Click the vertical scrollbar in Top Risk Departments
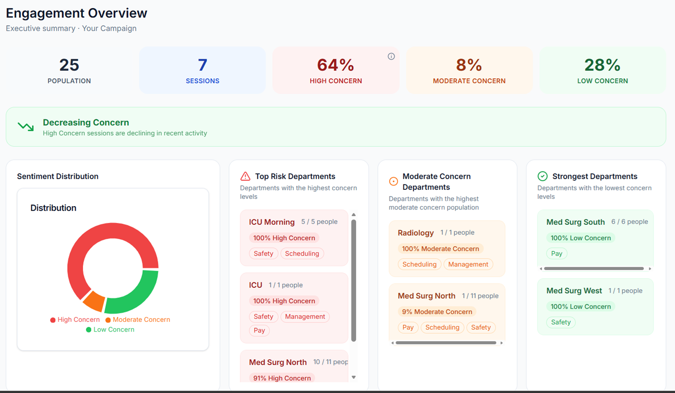The image size is (675, 393). (354, 281)
